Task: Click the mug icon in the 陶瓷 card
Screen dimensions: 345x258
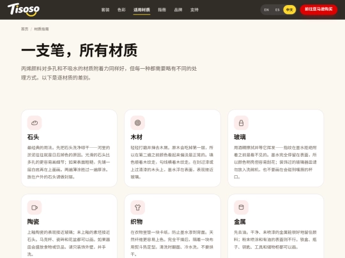Action: point(34,208)
